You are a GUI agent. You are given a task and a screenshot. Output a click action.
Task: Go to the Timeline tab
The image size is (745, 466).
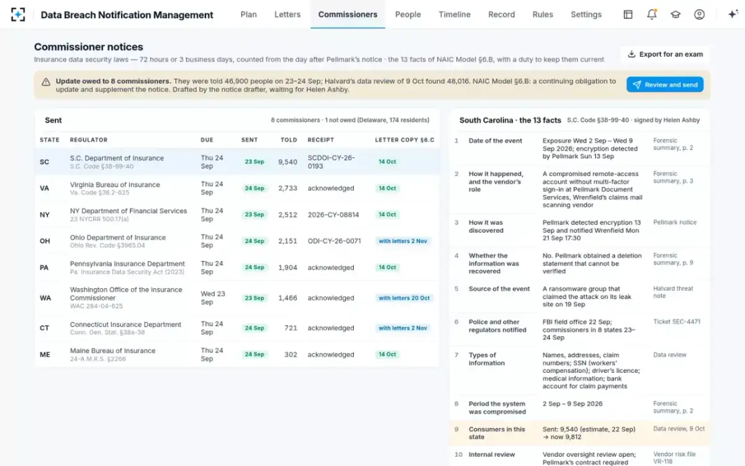click(x=454, y=14)
